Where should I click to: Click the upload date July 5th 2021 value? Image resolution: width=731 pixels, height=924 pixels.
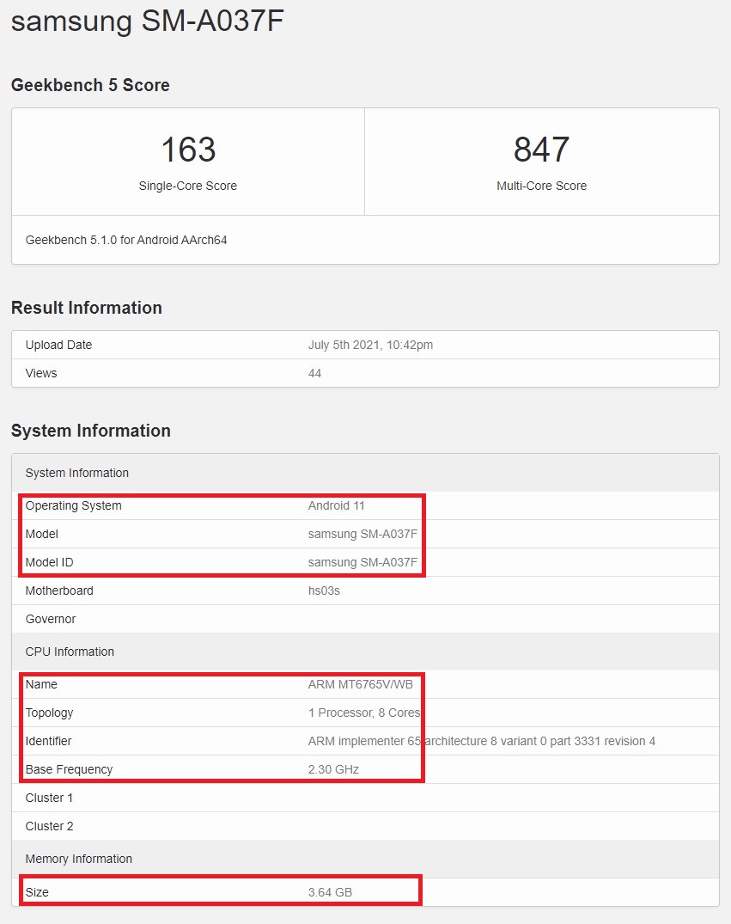pyautogui.click(x=370, y=345)
